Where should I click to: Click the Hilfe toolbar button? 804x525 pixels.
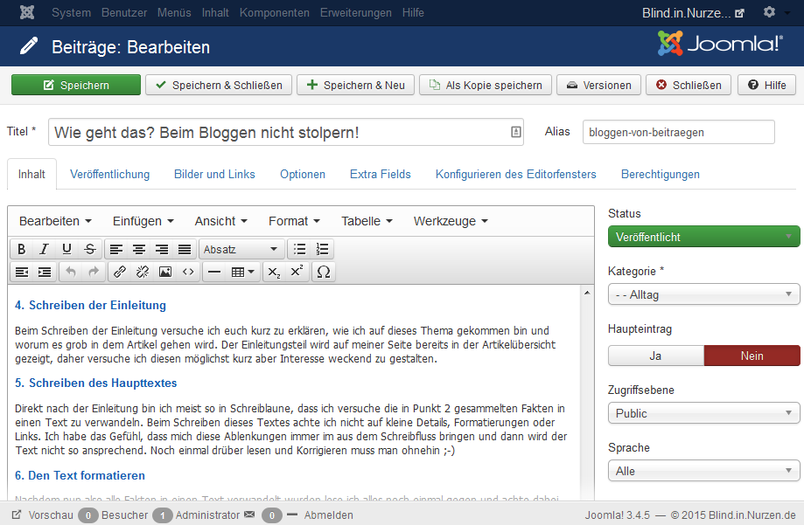[766, 85]
